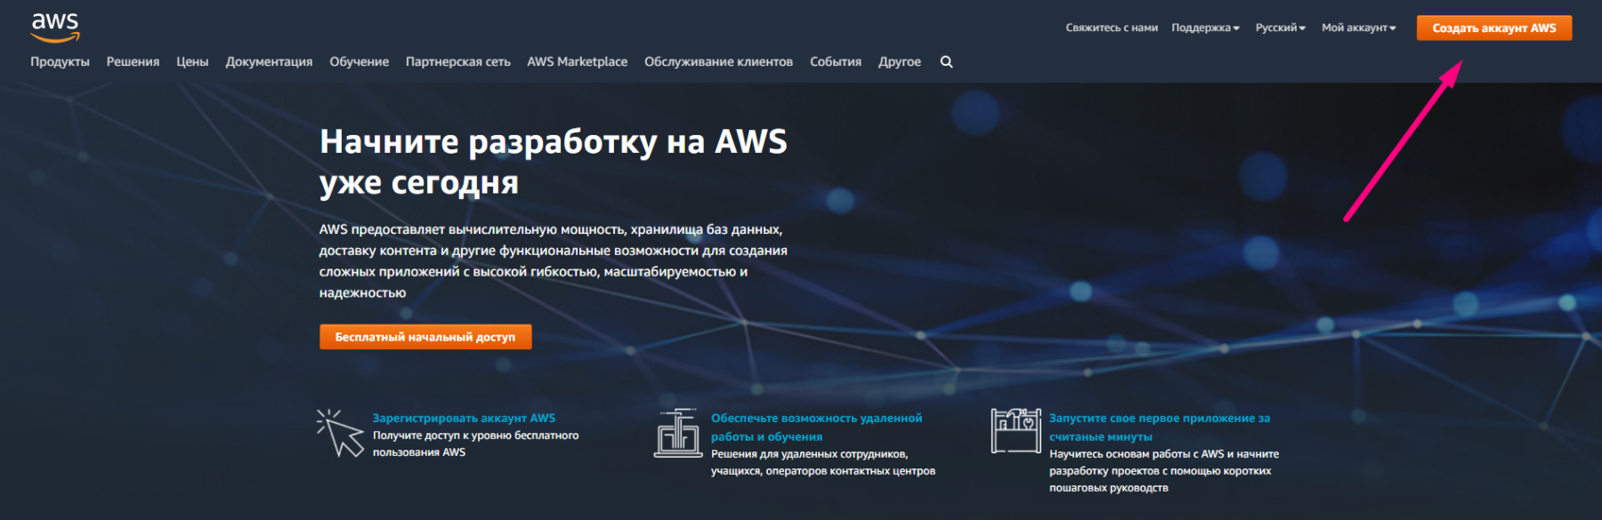This screenshot has width=1602, height=520.
Task: Open the Решения menu
Action: point(133,61)
